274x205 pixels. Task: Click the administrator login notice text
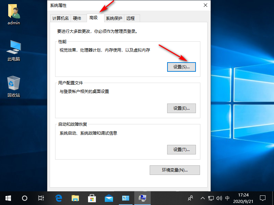click(97, 31)
